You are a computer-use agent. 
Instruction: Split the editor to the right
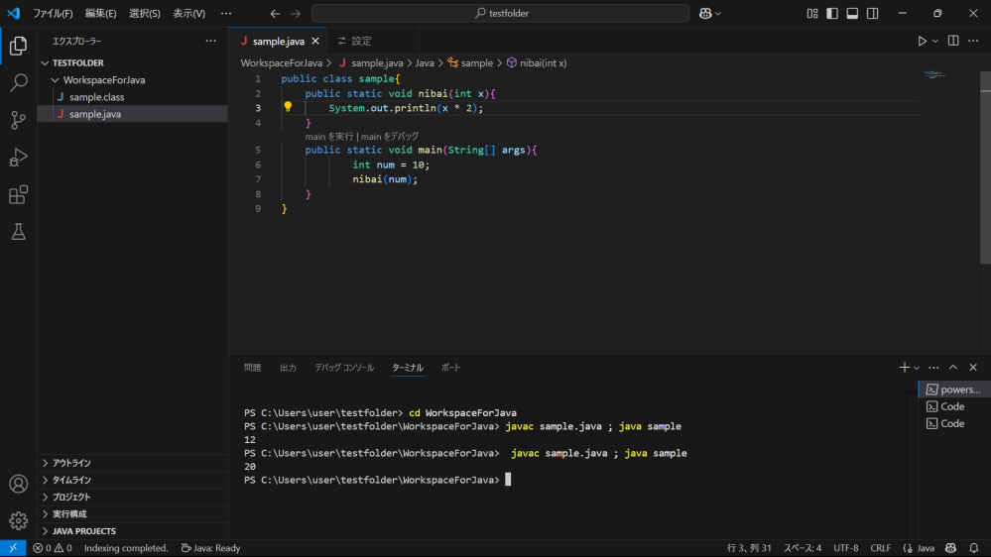pyautogui.click(x=953, y=41)
